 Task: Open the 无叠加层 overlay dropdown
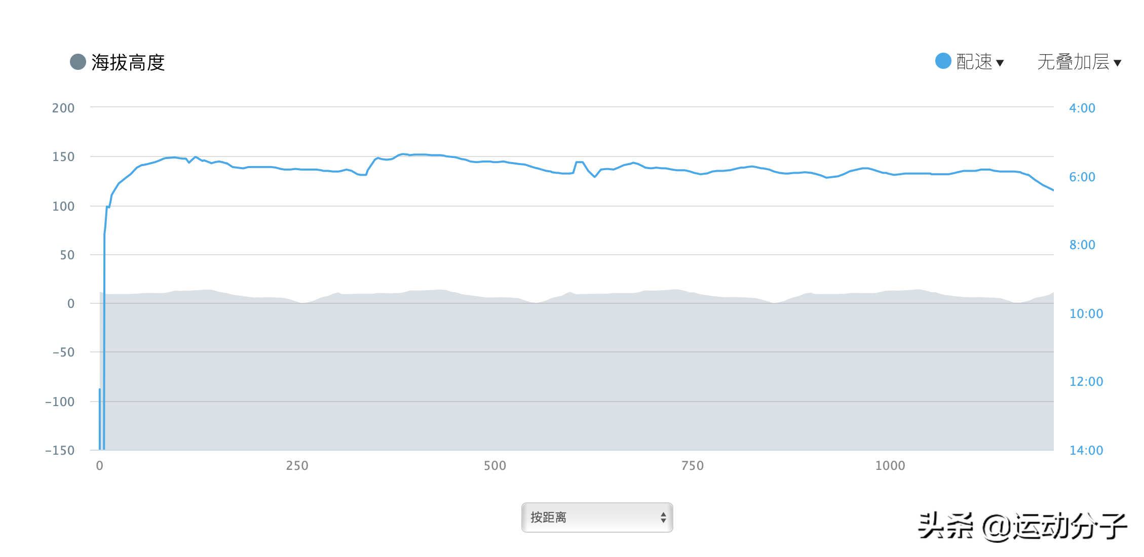pyautogui.click(x=1073, y=62)
